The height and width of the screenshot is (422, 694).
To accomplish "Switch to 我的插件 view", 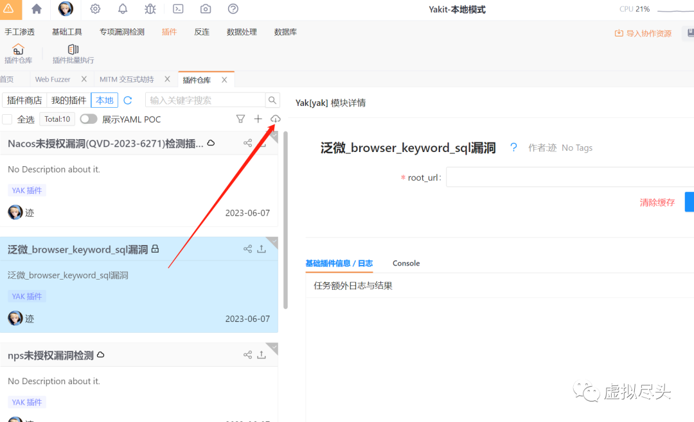I will [69, 100].
